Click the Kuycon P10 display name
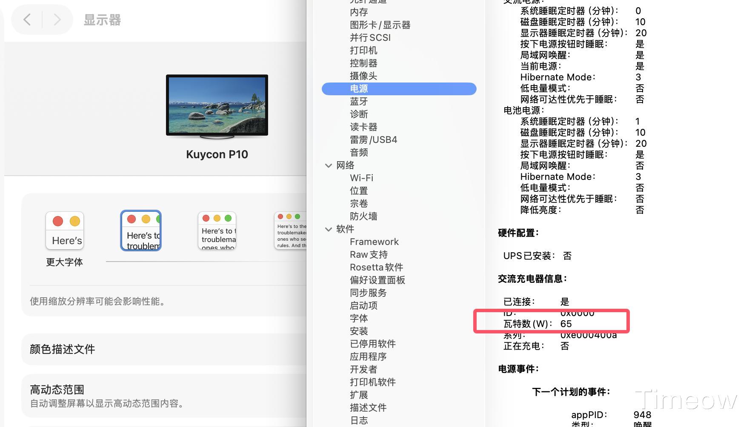The height and width of the screenshot is (427, 749). 217,154
